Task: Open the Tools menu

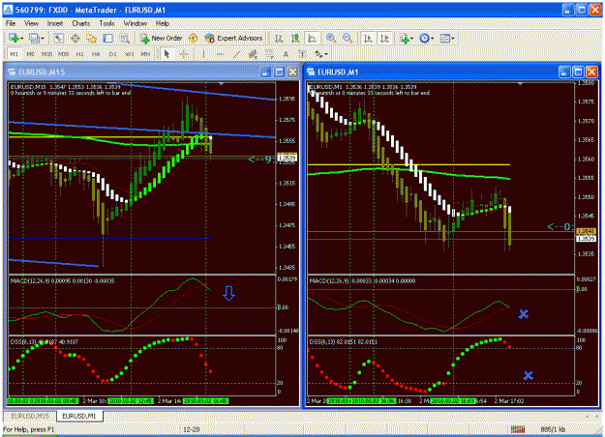Action: pos(106,23)
